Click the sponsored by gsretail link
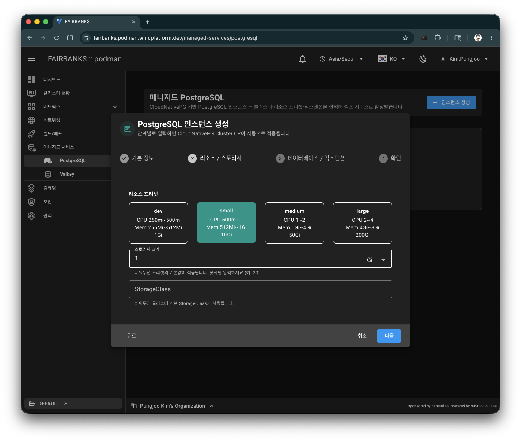Image resolution: width=521 pixels, height=441 pixels. pos(426,406)
